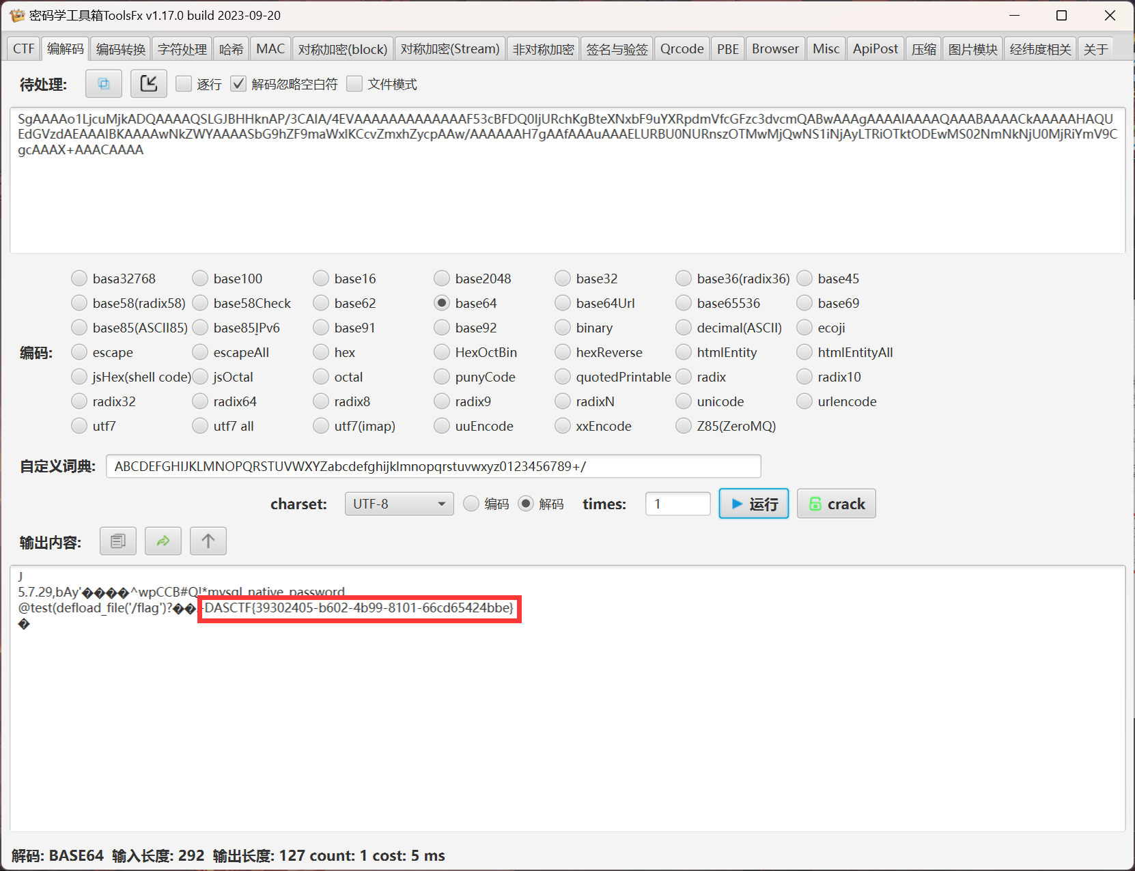Choose uuEncode radio button

point(442,426)
